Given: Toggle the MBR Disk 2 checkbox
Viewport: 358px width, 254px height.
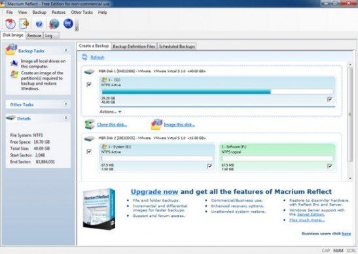Looking at the screenshot, I should pyautogui.click(x=89, y=151).
